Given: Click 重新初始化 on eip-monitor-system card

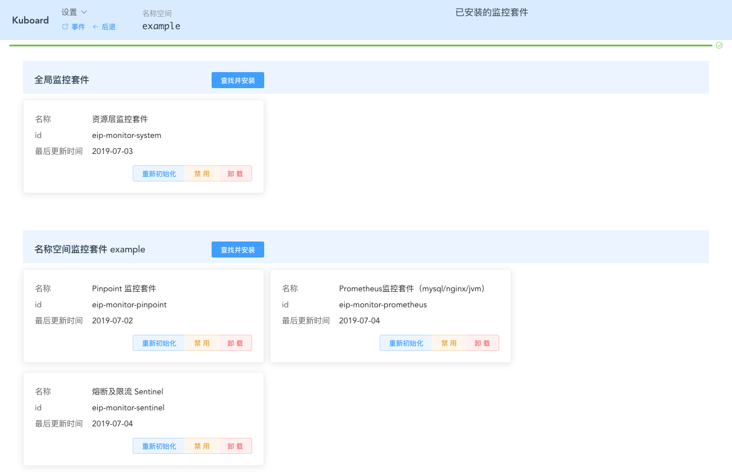Looking at the screenshot, I should [159, 173].
